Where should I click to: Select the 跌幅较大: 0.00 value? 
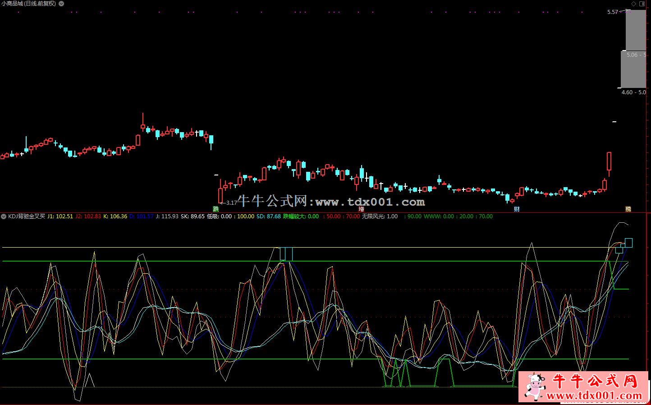click(x=301, y=216)
